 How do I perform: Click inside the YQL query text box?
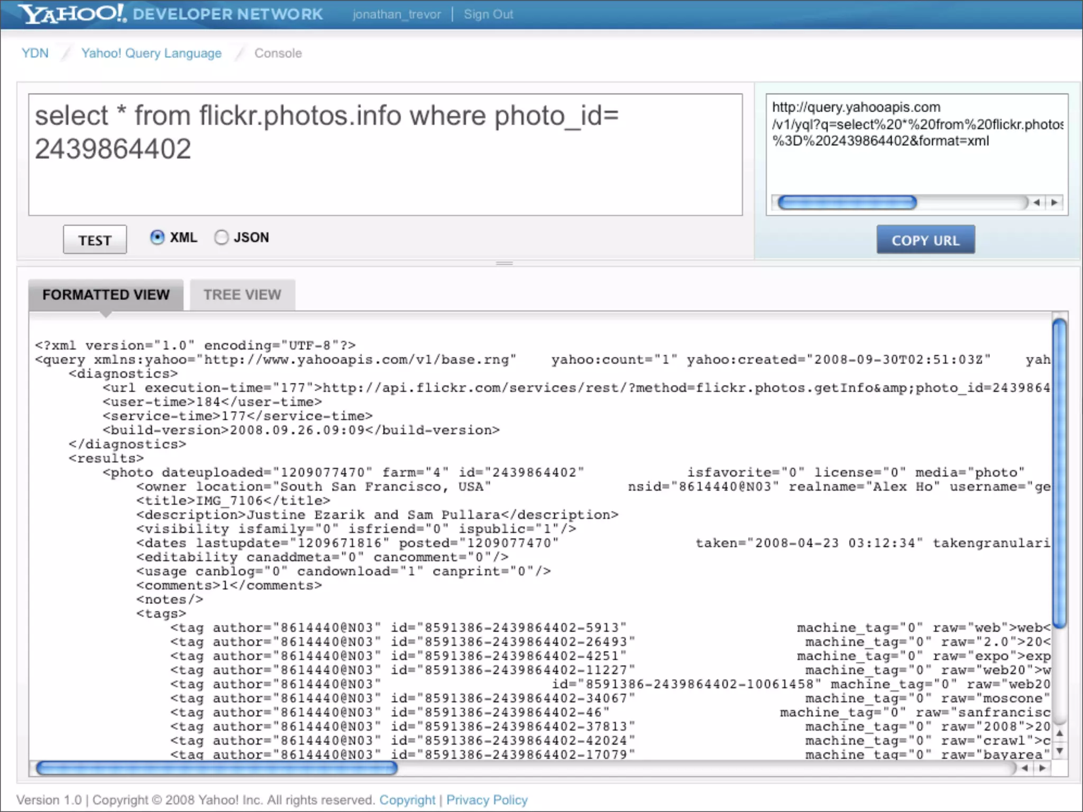click(386, 154)
